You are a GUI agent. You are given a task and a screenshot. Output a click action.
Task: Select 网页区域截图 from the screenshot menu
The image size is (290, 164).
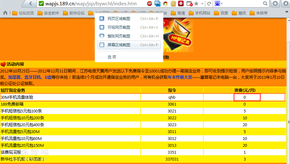click(129, 19)
